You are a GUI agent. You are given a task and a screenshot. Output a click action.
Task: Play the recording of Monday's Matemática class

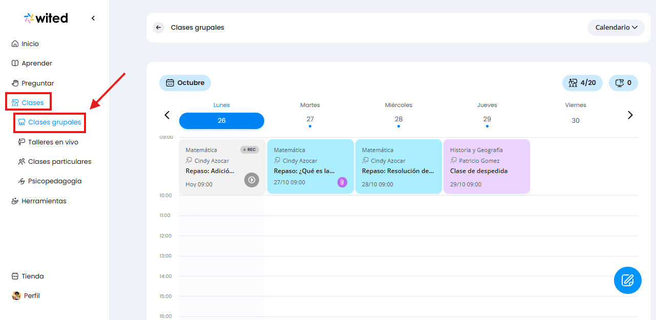tap(251, 180)
